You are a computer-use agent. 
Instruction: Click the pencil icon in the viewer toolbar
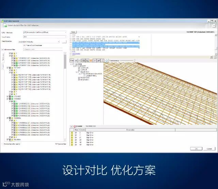pos(102,61)
